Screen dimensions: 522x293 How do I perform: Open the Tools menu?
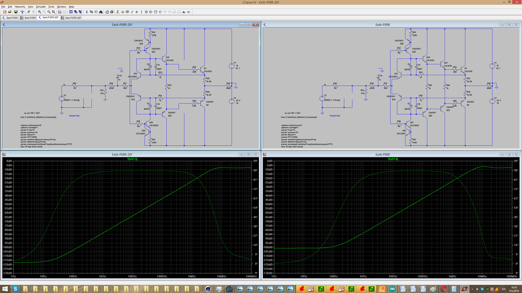point(51,7)
